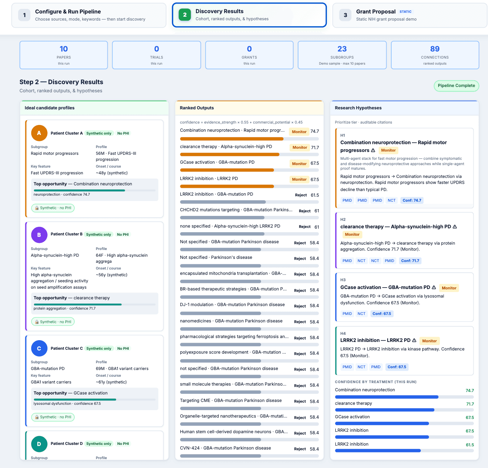Select the Discovery Results step tab
This screenshot has height=468, width=488.
pyautogui.click(x=249, y=15)
